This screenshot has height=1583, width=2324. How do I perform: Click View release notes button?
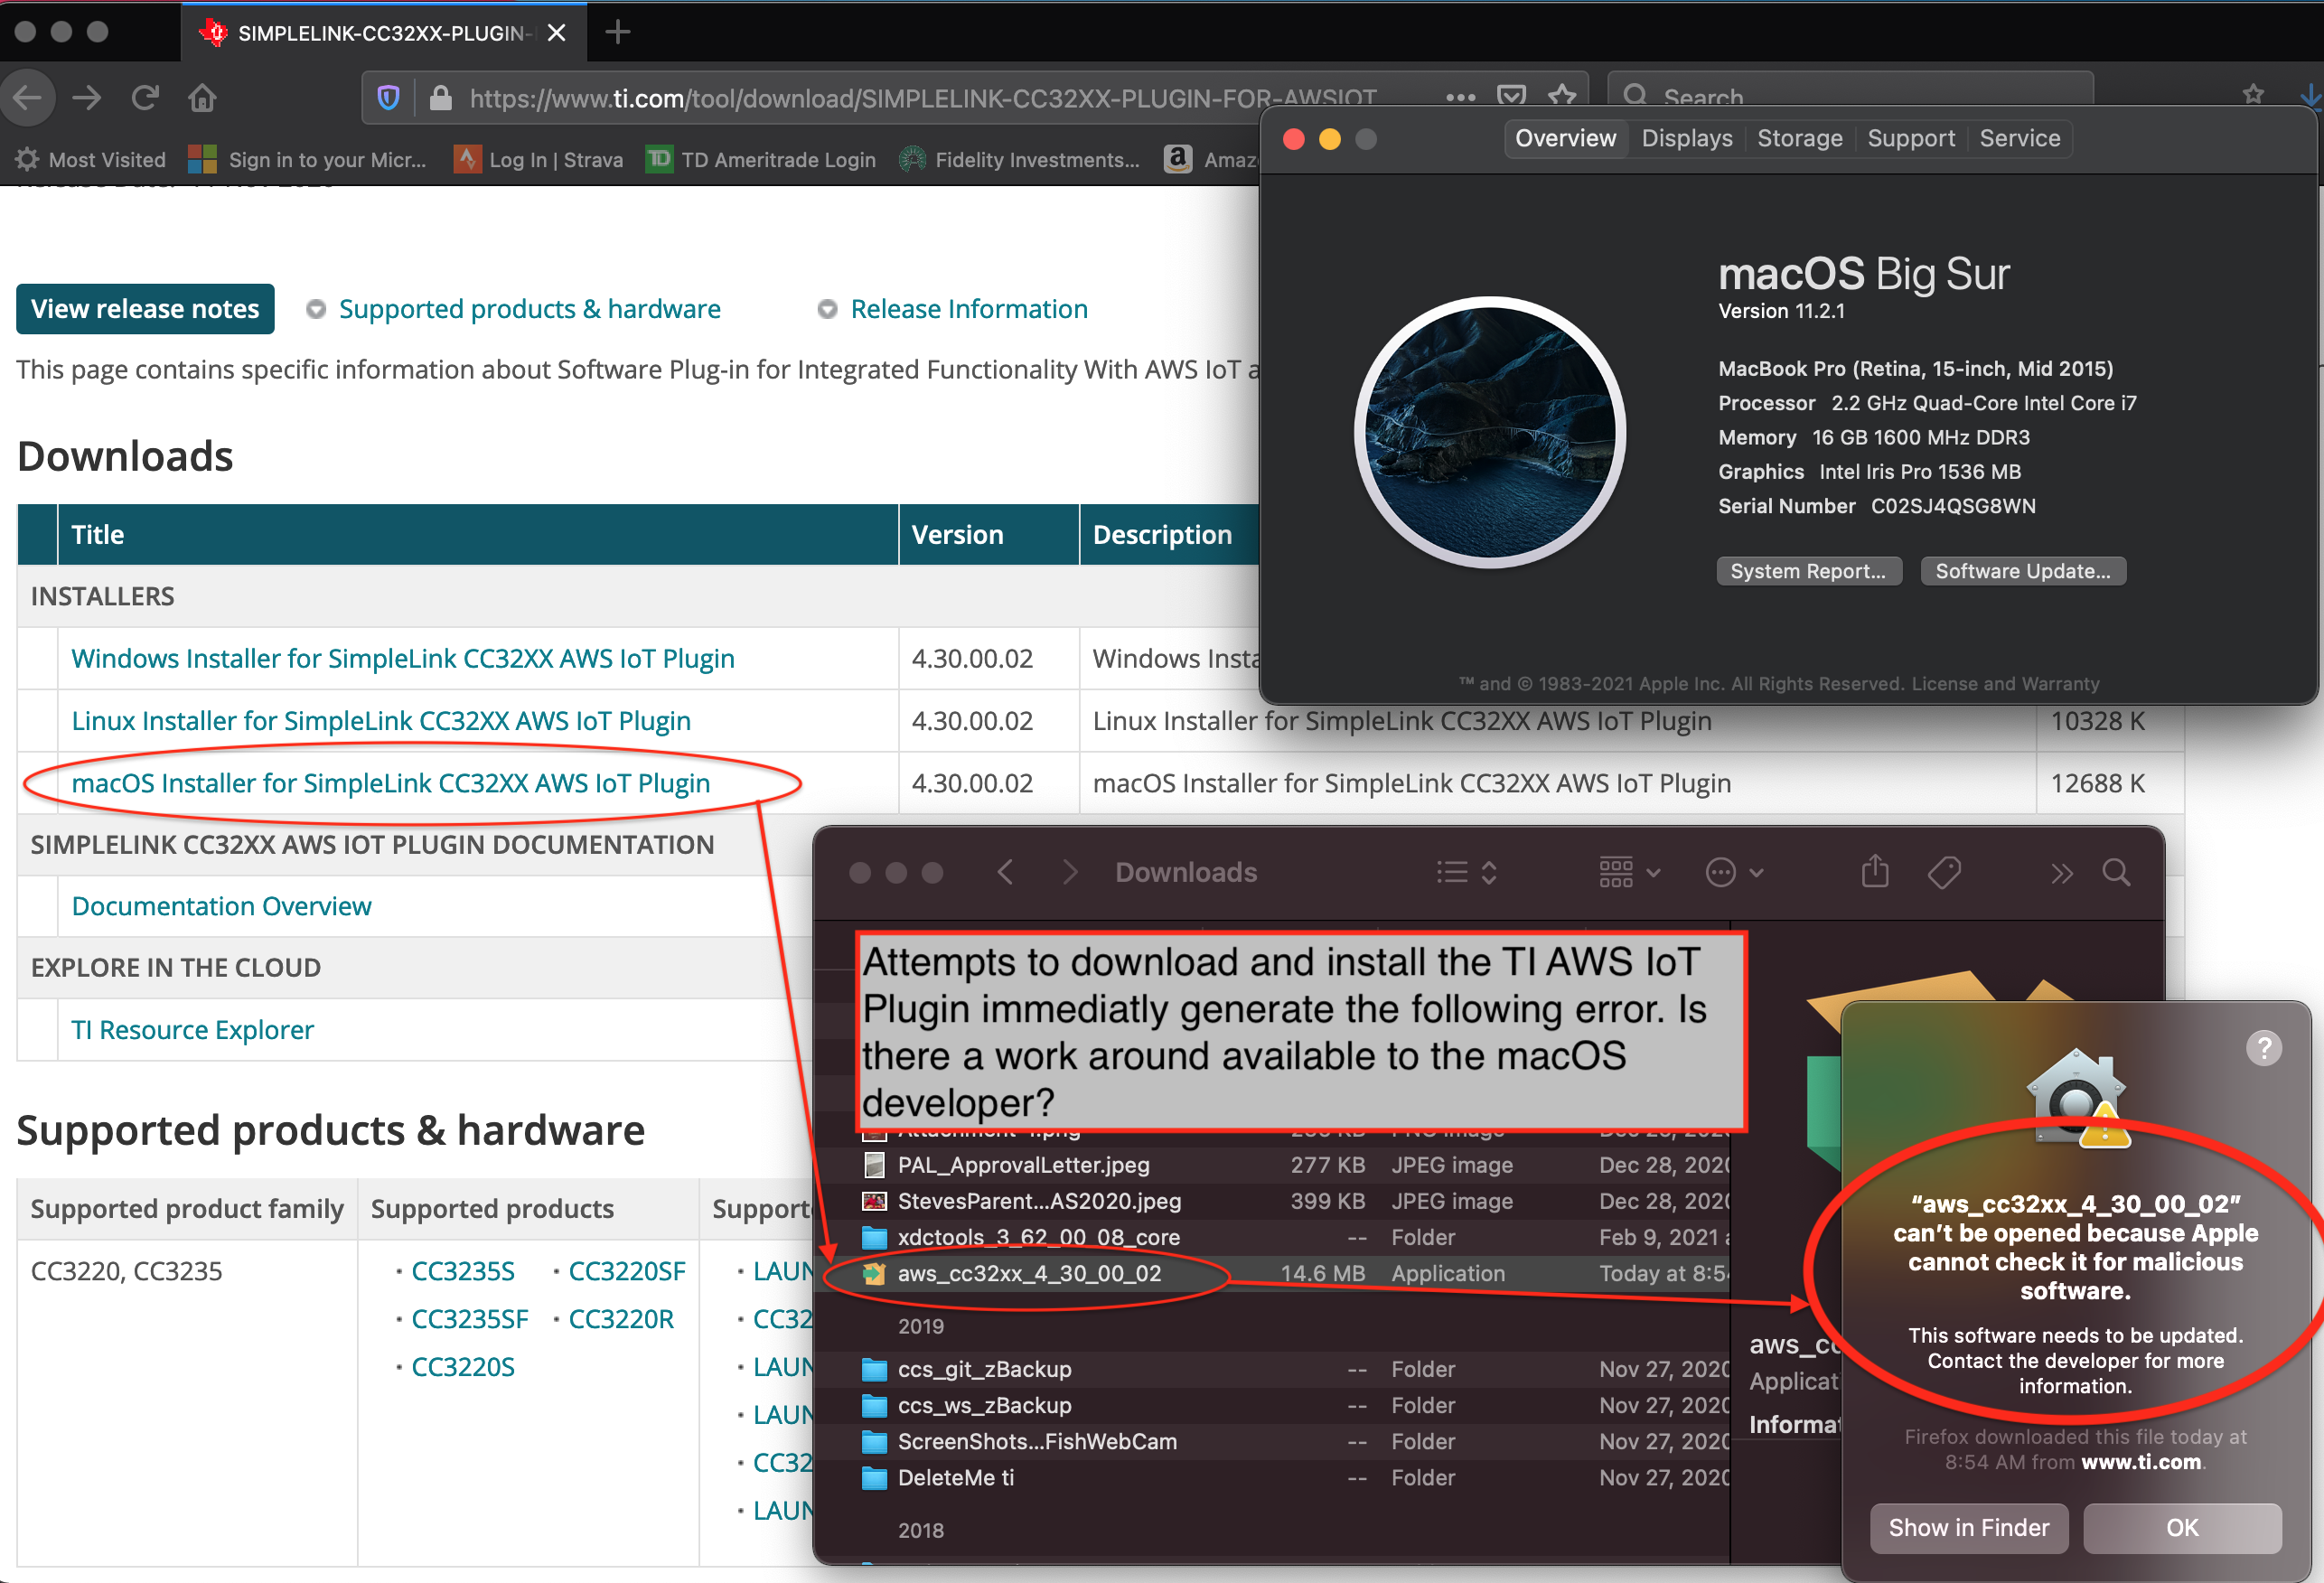(x=145, y=309)
